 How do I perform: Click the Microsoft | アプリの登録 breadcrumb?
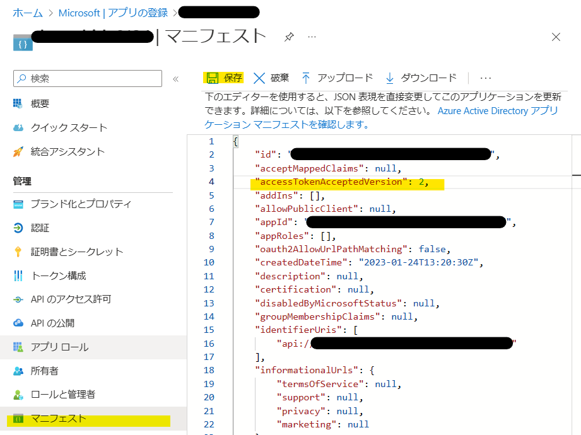tap(113, 12)
